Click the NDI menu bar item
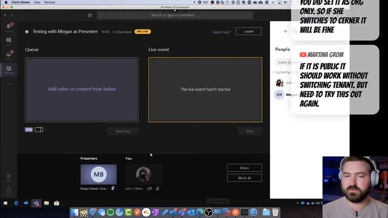Viewport: 388px width, 218px height. [206, 2]
